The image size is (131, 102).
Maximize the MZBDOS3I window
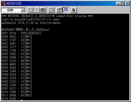122,3
